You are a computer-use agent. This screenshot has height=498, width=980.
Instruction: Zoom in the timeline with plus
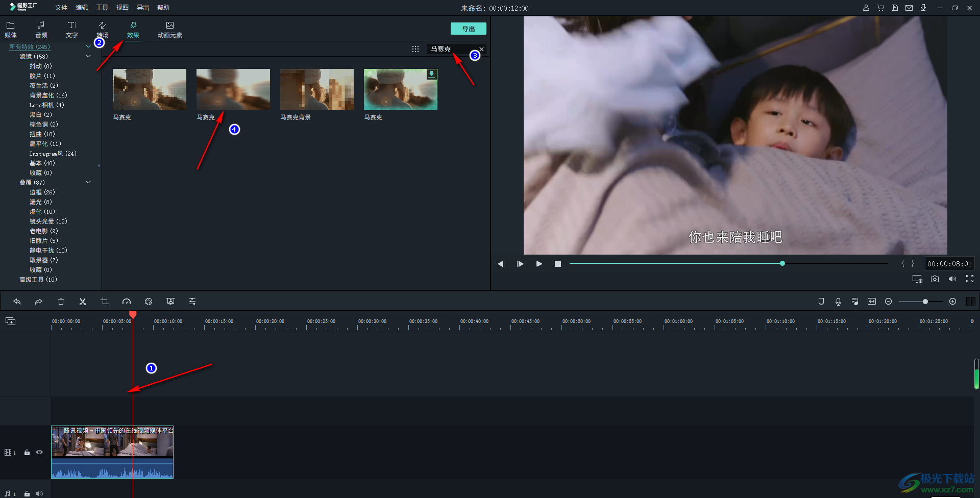[x=952, y=302]
